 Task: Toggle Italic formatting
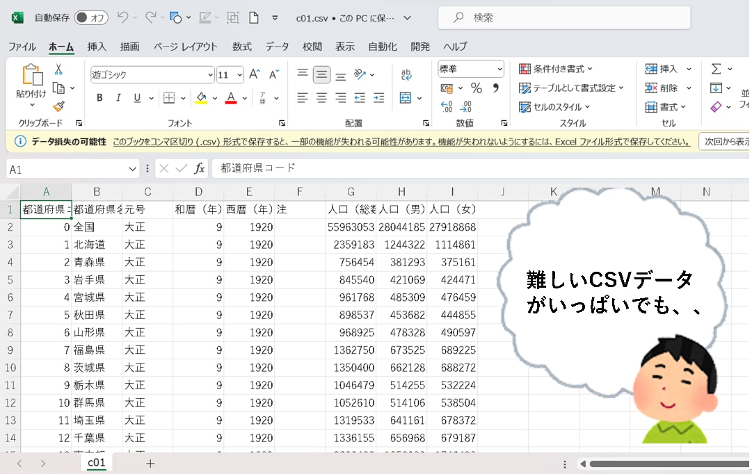click(x=118, y=98)
